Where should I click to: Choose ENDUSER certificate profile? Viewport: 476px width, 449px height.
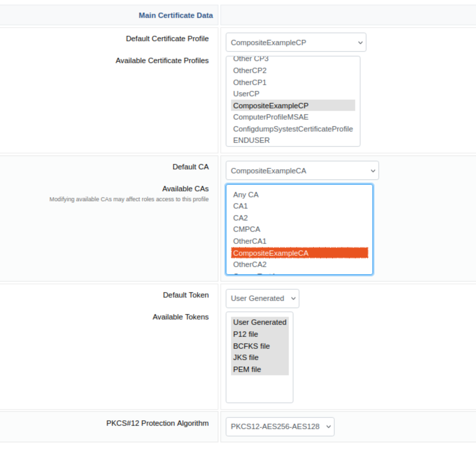pos(251,140)
